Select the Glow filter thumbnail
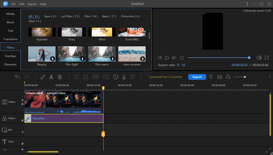Viewport: 273px width, 155px height. coord(102,32)
